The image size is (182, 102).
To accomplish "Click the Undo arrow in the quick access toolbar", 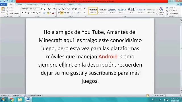I will pos(7,1).
